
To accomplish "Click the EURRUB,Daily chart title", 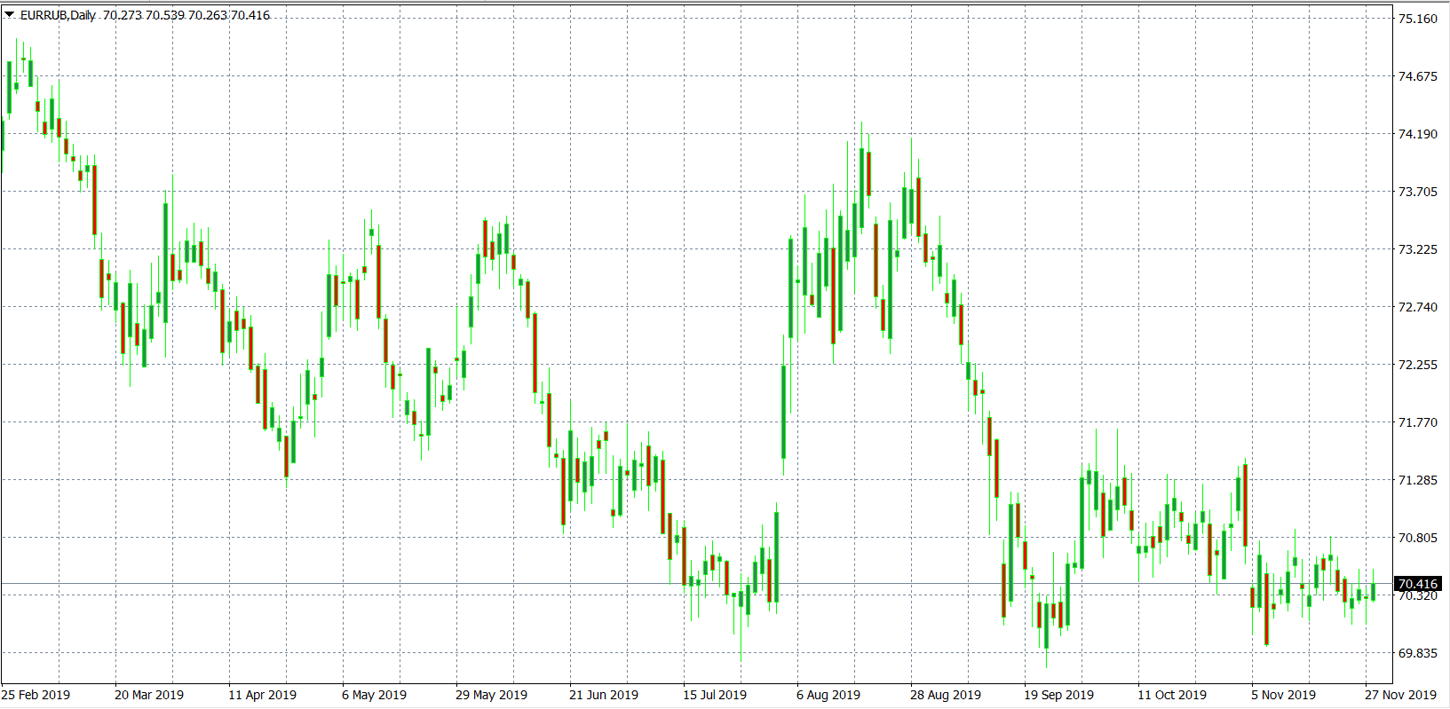I will pos(58,15).
